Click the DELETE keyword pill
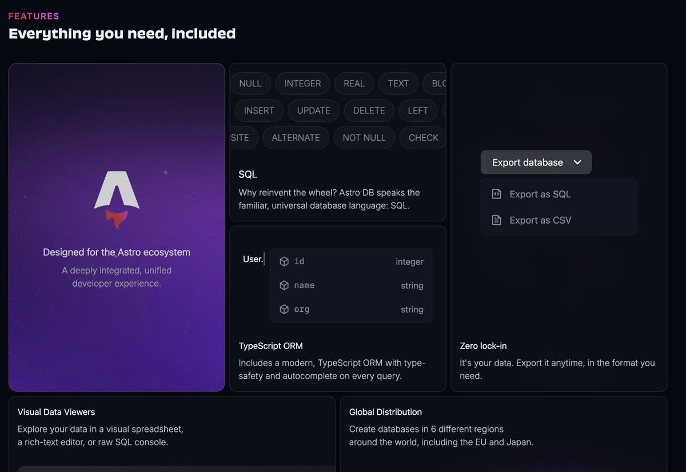Image resolution: width=686 pixels, height=472 pixels. coord(369,110)
